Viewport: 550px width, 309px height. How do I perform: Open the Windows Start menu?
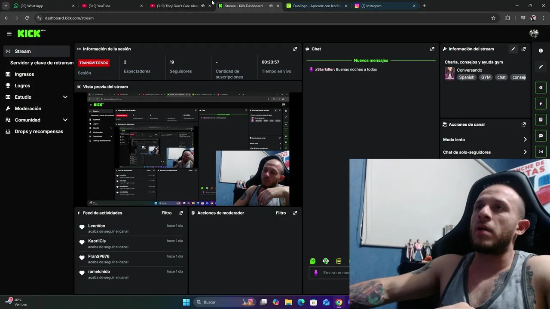tap(186, 302)
